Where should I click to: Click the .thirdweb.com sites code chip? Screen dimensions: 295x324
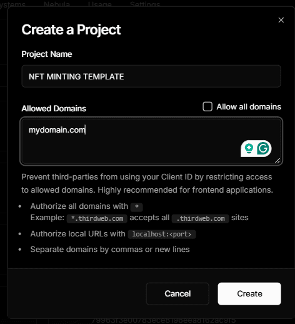(201, 218)
